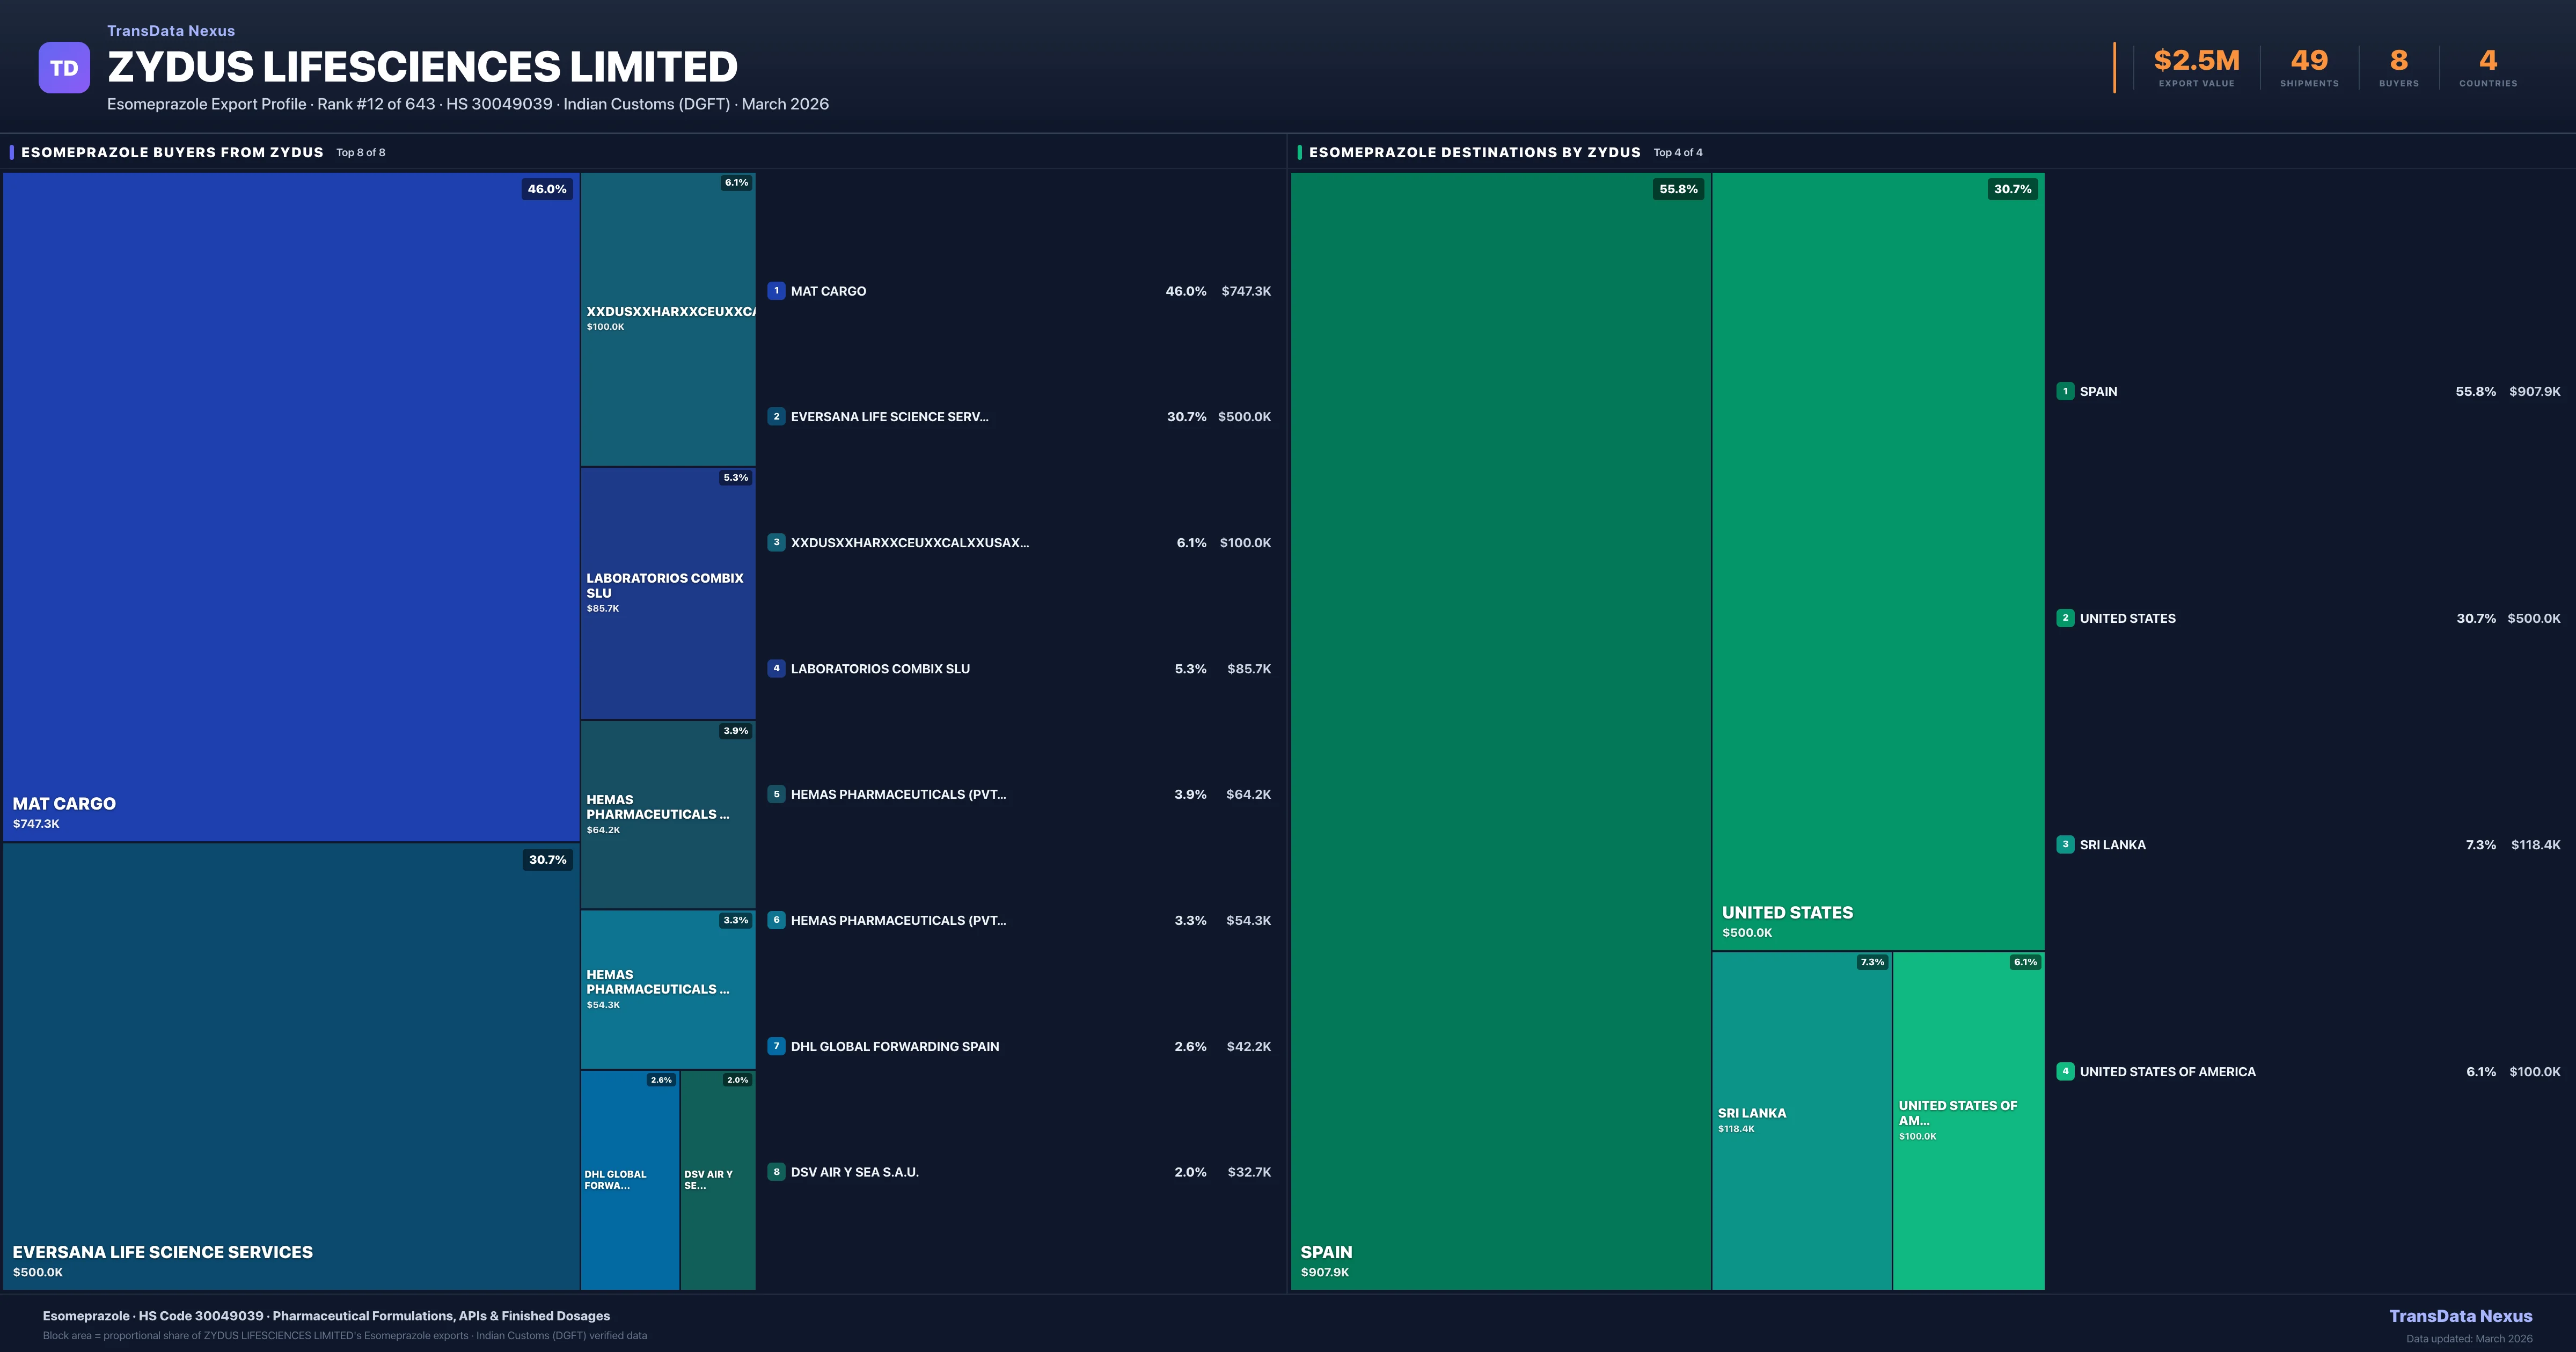This screenshot has width=2576, height=1352.
Task: Click rank badge 7 beside DHL GLOBAL FORWARDING
Action: click(x=776, y=1046)
